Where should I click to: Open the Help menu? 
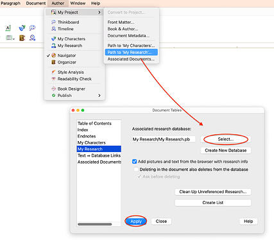pos(96,3)
